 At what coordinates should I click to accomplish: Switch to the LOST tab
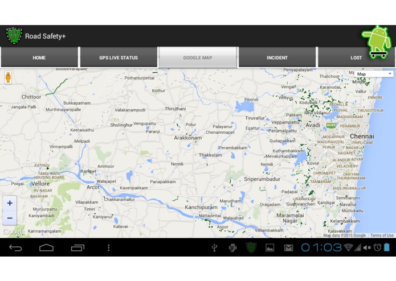coord(356,57)
